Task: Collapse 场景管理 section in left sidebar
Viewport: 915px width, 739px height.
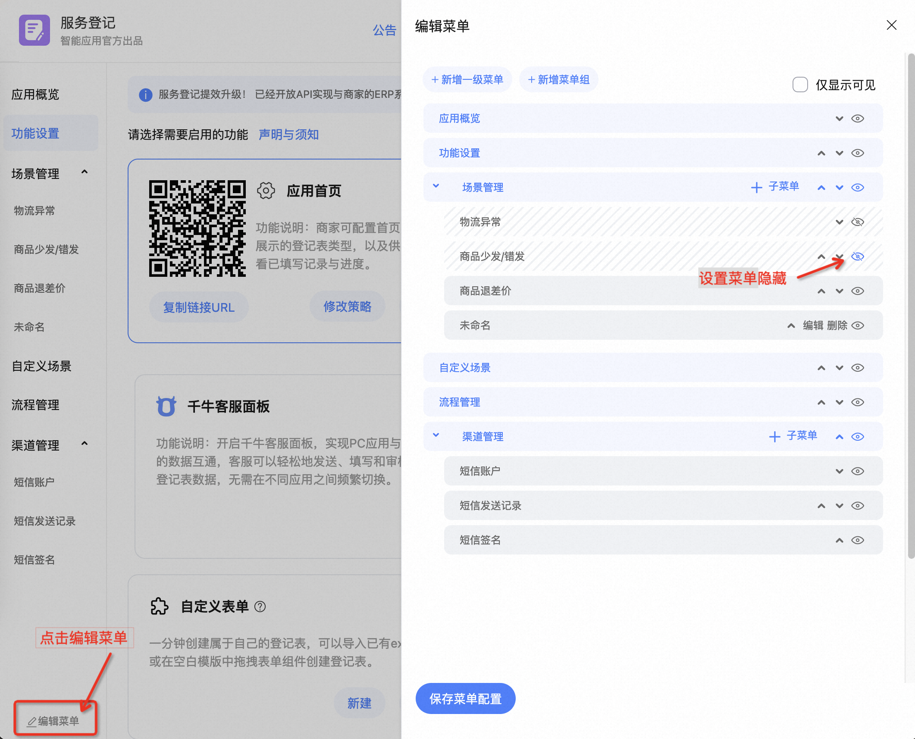Action: (85, 172)
